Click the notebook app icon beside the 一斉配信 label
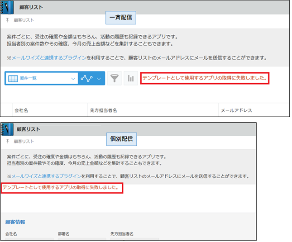 point(6,7)
